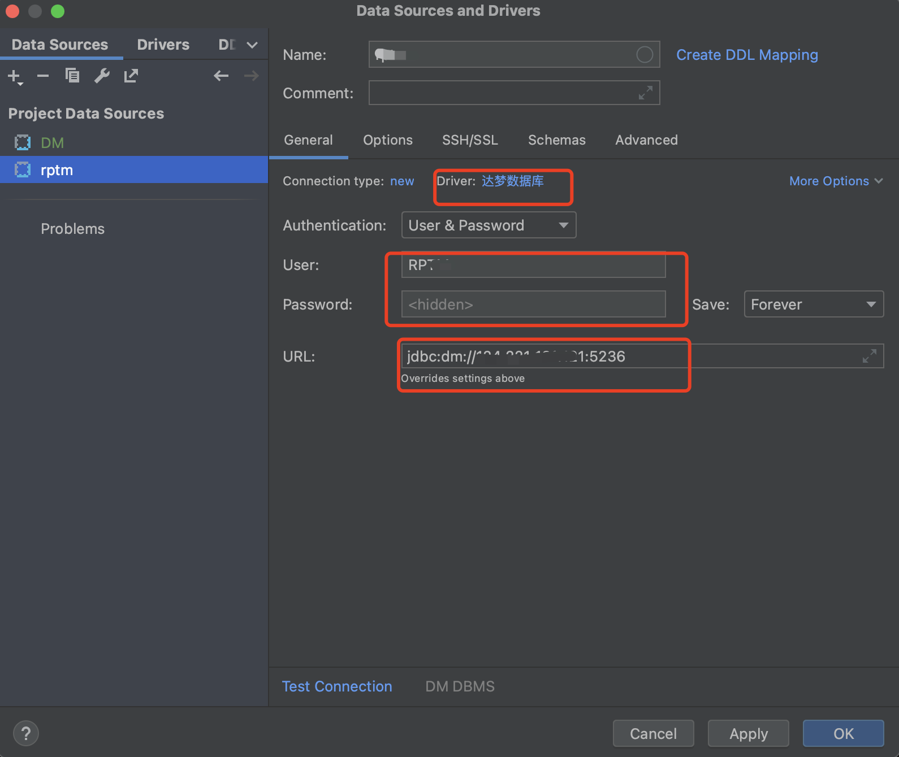
Task: Open the truncated DDL tab
Action: [x=227, y=45]
